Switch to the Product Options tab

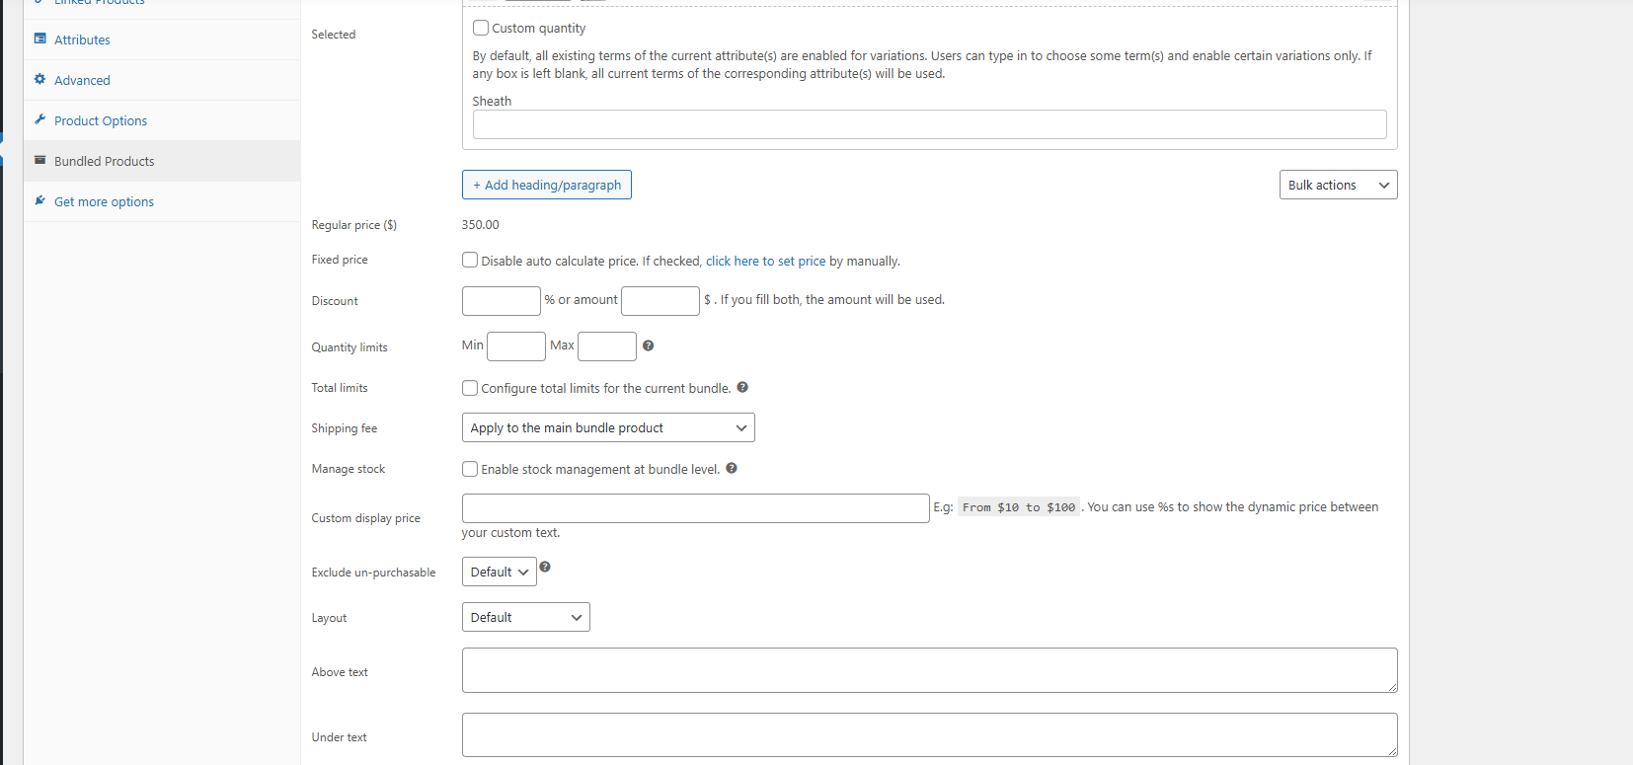tap(101, 120)
